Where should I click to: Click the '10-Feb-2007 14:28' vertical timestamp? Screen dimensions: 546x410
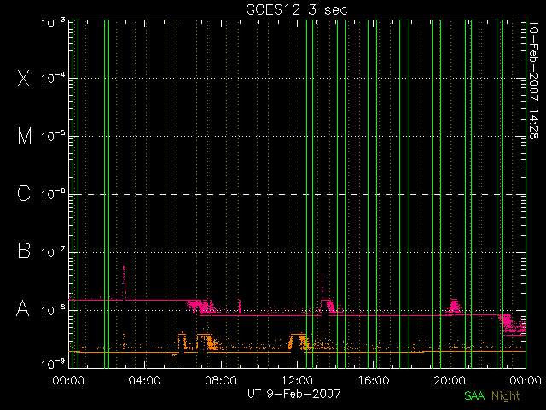[x=533, y=79]
